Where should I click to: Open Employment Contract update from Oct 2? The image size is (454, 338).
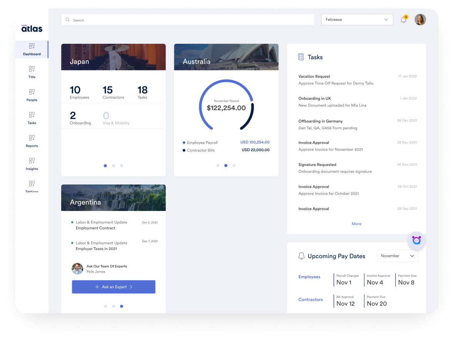click(114, 225)
